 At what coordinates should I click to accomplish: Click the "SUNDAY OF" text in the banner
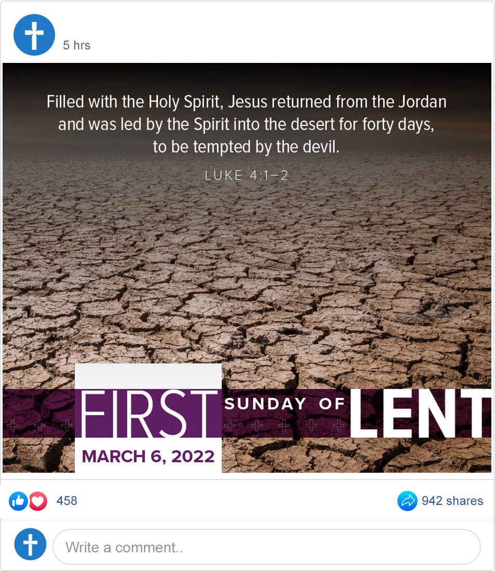point(285,404)
